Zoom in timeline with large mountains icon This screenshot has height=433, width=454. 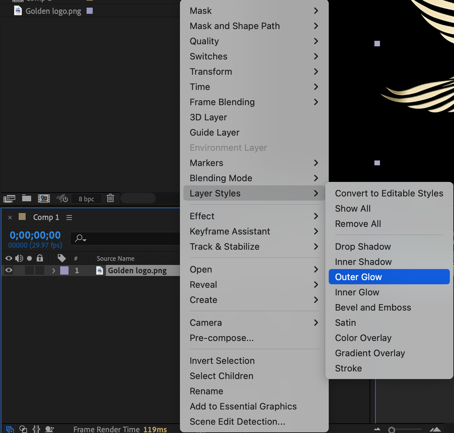point(435,430)
